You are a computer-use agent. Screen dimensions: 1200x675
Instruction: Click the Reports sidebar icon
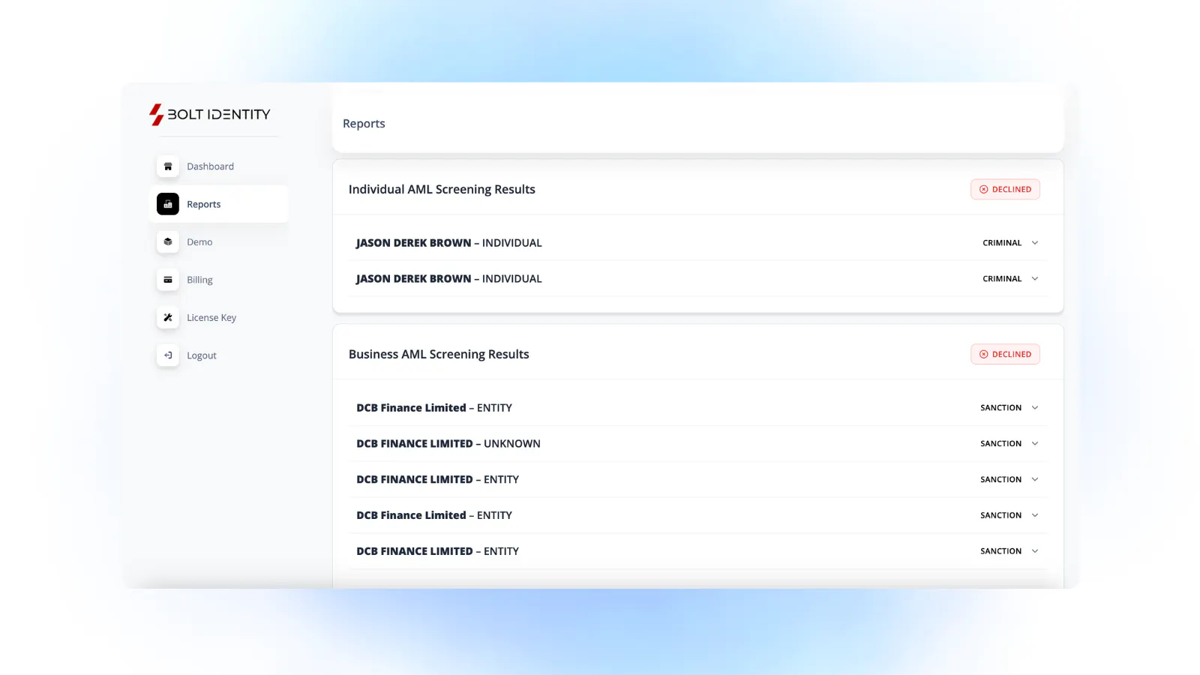point(168,204)
